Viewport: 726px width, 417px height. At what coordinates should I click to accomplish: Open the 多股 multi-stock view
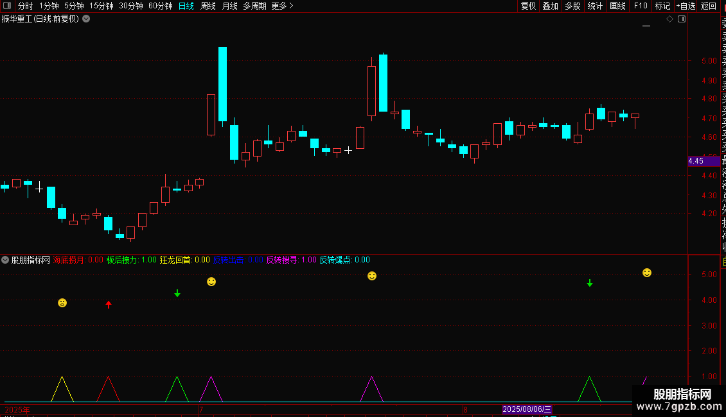[x=572, y=6]
